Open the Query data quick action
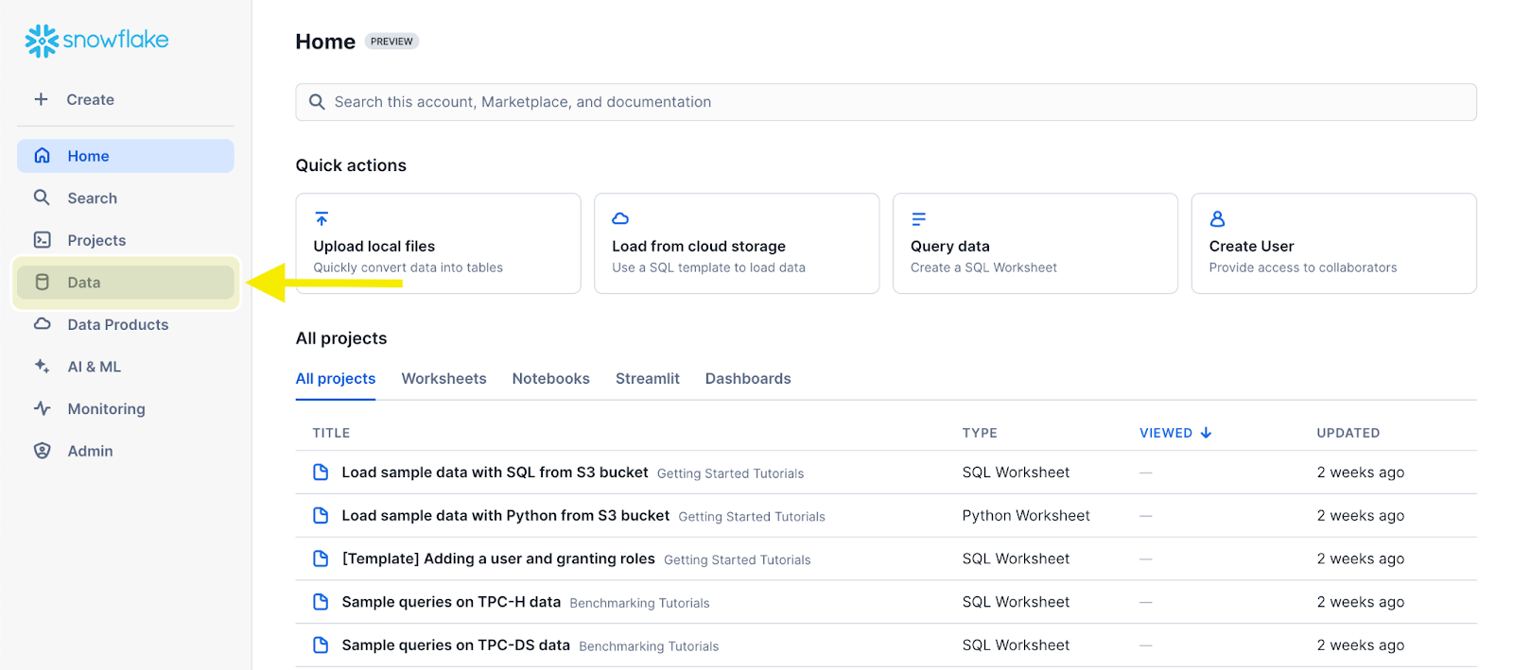 tap(1035, 244)
